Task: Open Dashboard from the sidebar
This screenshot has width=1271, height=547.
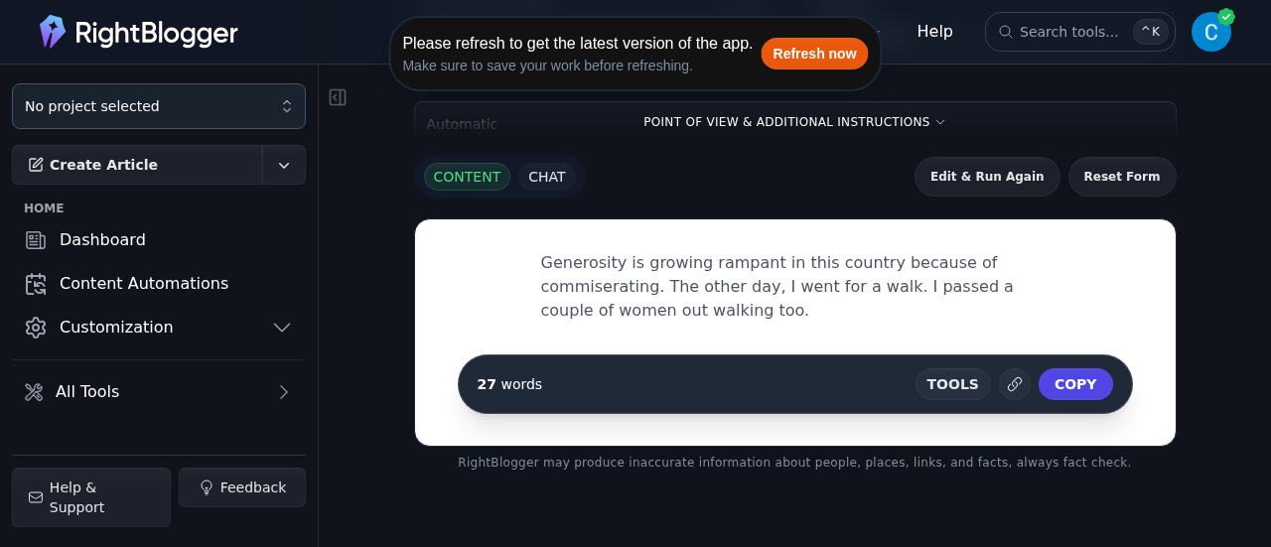Action: [x=102, y=239]
